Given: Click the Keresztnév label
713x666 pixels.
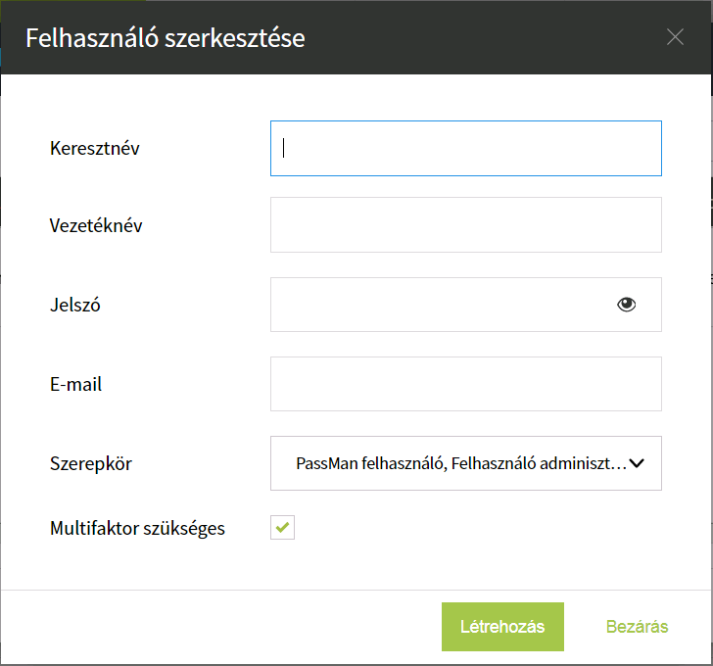Looking at the screenshot, I should pos(95,148).
